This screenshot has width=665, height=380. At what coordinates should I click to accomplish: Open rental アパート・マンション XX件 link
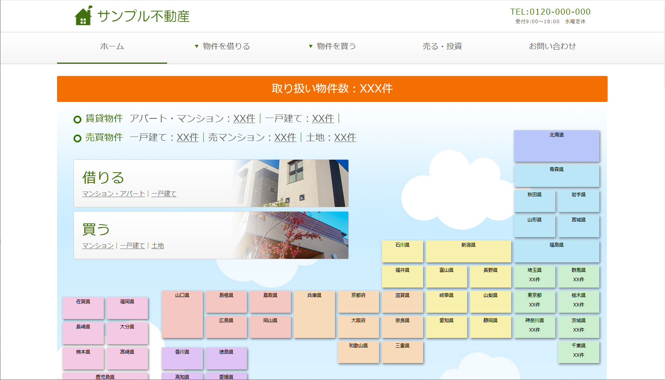(x=244, y=118)
